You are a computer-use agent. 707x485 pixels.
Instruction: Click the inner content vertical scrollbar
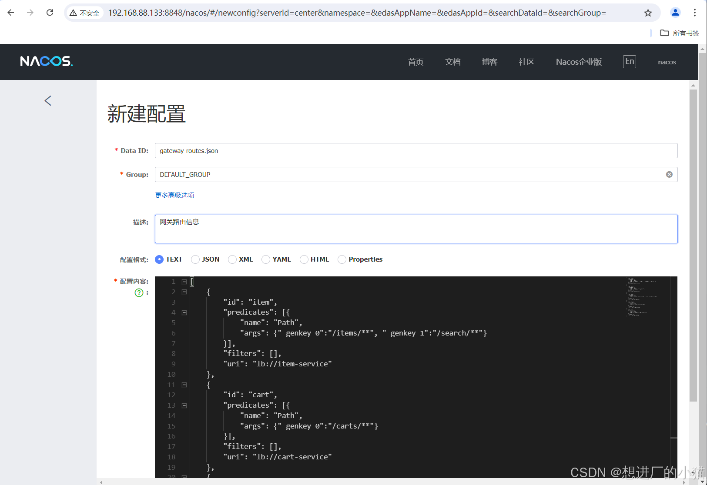(x=693, y=246)
